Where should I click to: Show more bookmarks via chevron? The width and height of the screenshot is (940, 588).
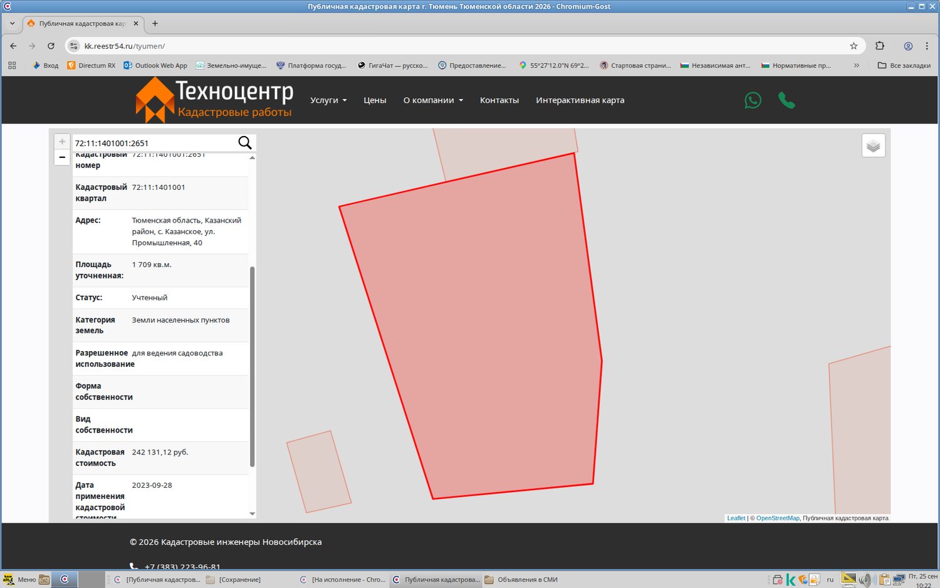pyautogui.click(x=857, y=65)
